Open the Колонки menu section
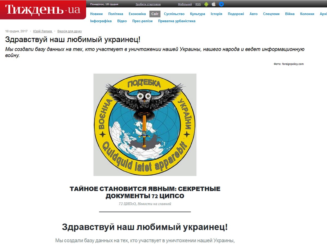Image resolution: width=327 pixels, height=245 pixels. 307,14
